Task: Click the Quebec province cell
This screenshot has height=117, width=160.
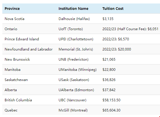Action: [x=11, y=110]
